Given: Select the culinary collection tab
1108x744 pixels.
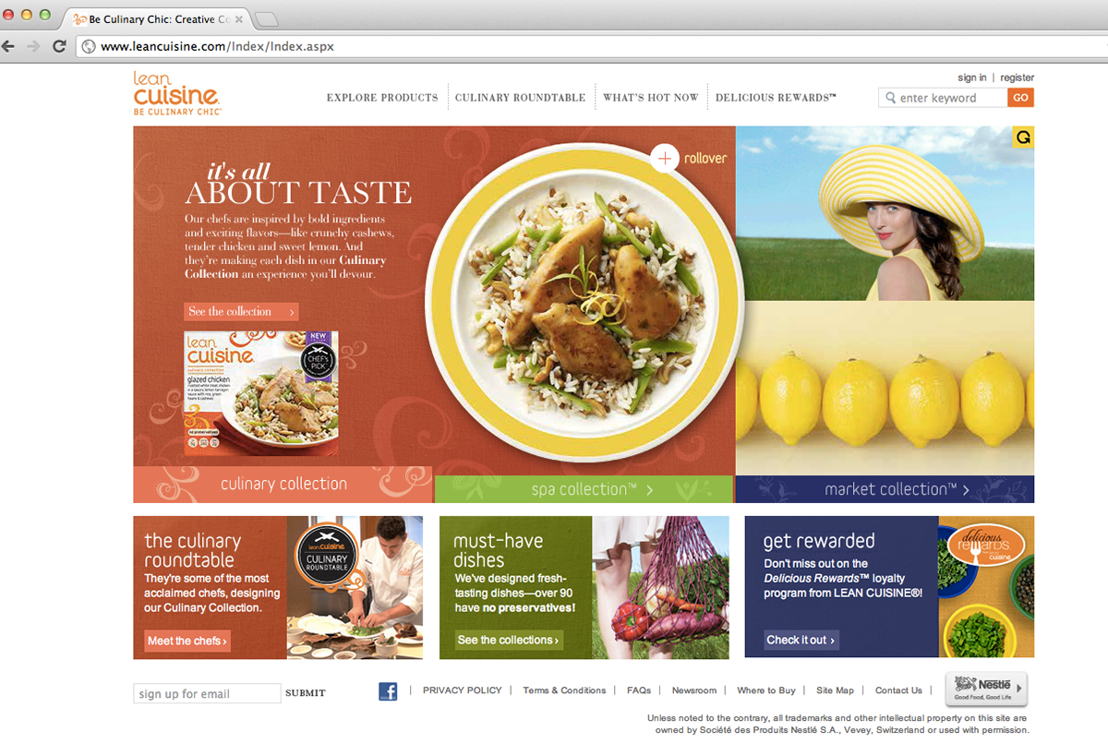Looking at the screenshot, I should [283, 484].
